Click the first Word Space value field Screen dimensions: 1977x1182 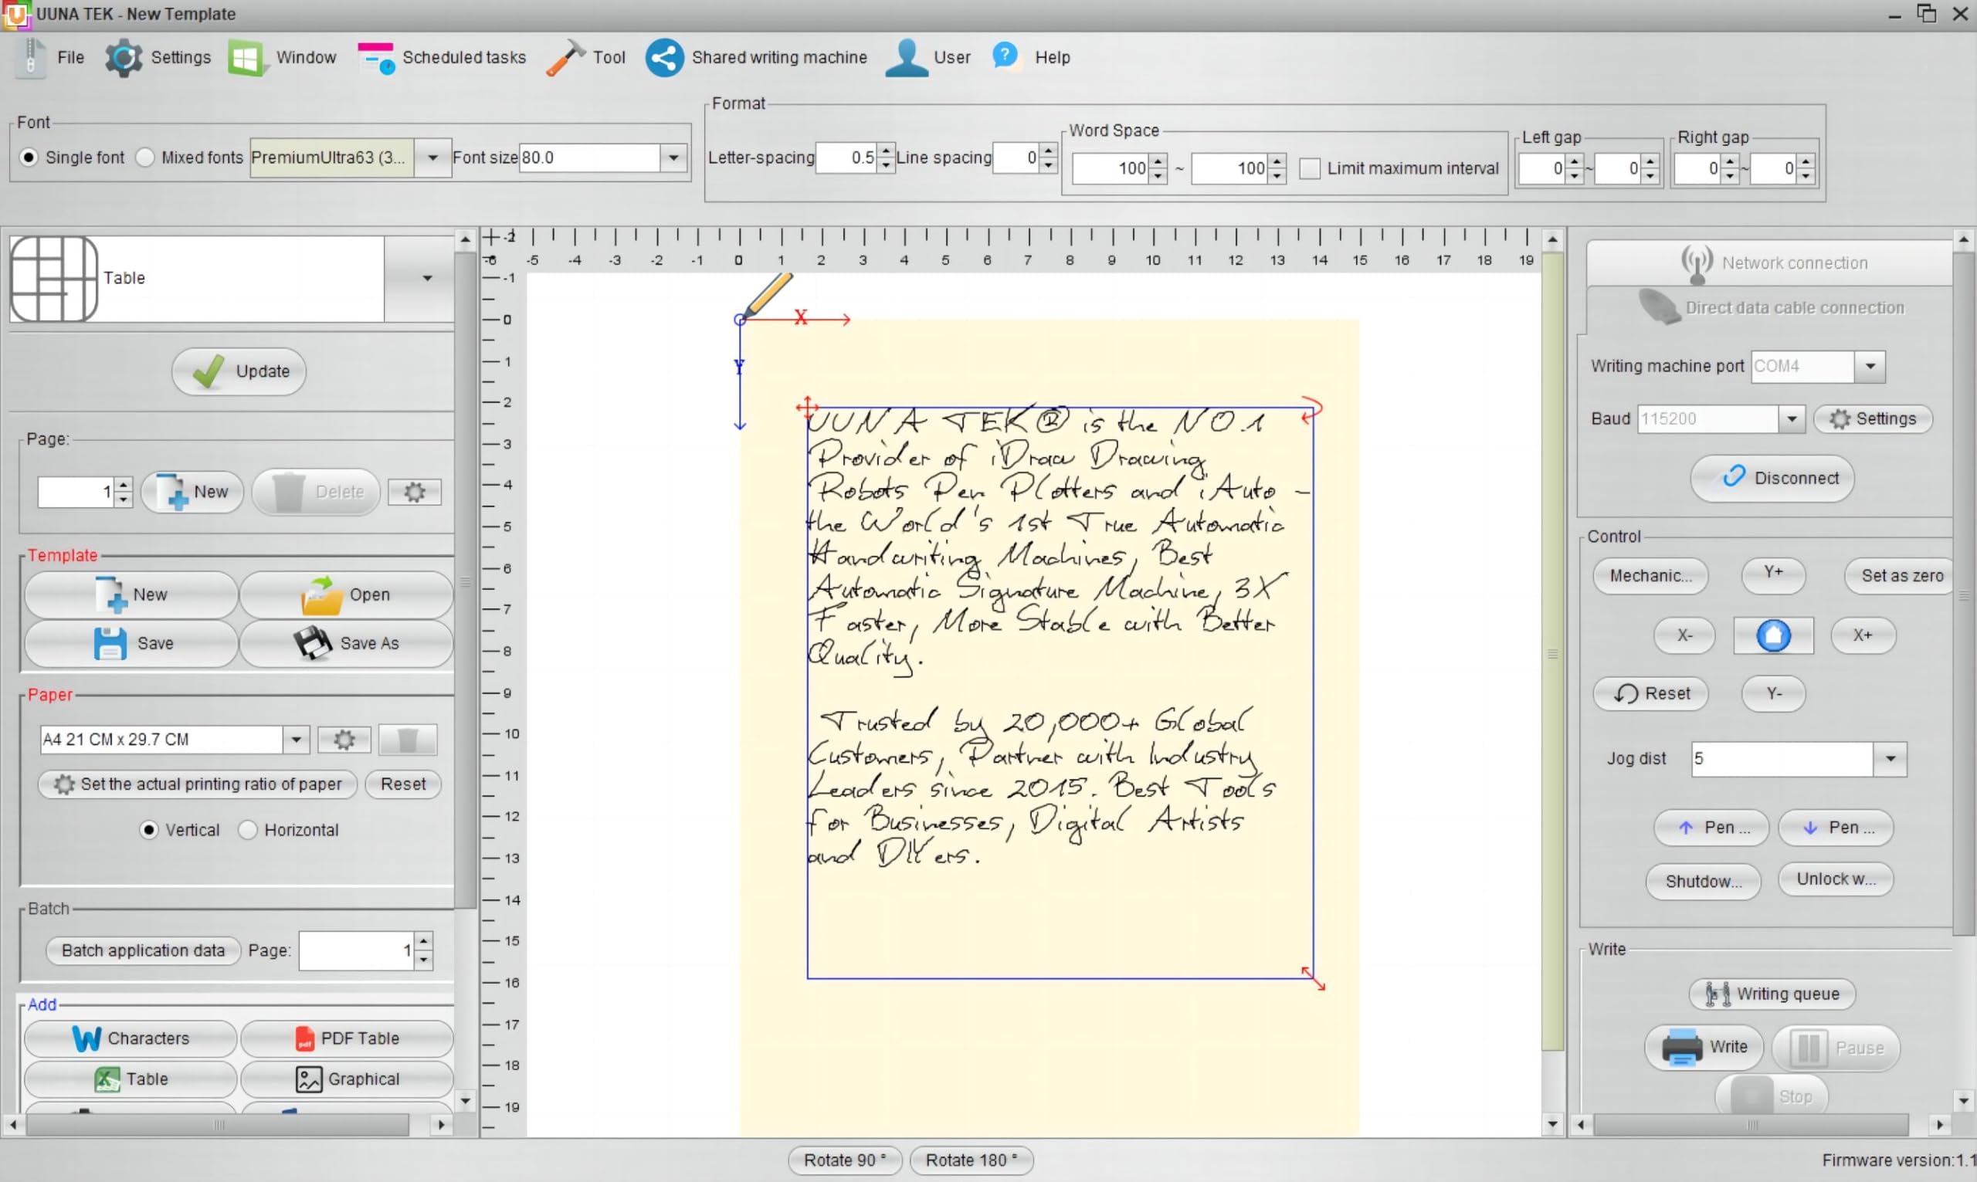point(1111,168)
